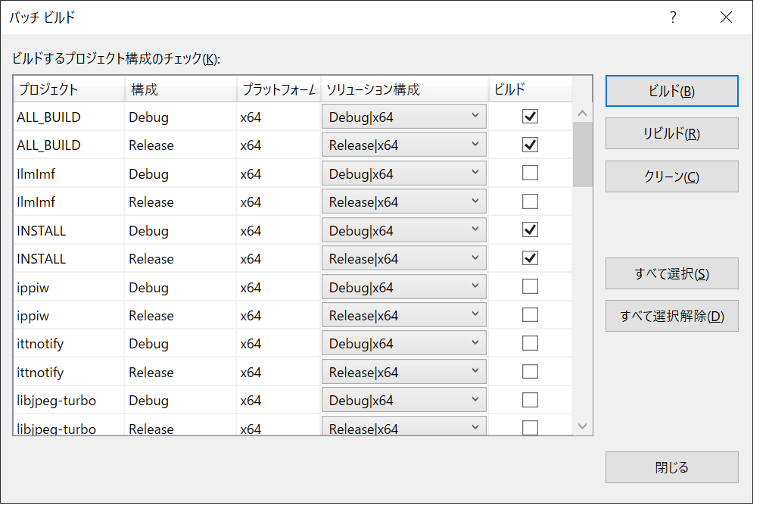Click the help (?) icon in title bar
The width and height of the screenshot is (769, 515).
point(672,17)
